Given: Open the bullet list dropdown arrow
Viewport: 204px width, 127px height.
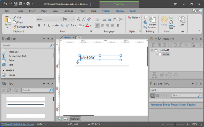Looking at the screenshot, I should click(101, 19).
